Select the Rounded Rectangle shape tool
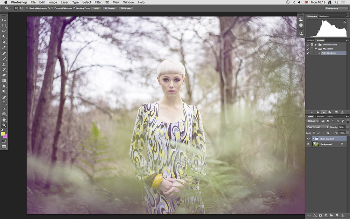The width and height of the screenshot is (350, 219). coord(4,114)
